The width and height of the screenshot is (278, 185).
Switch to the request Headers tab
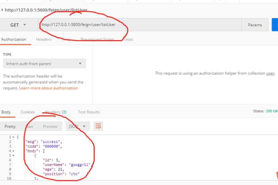(x=44, y=39)
